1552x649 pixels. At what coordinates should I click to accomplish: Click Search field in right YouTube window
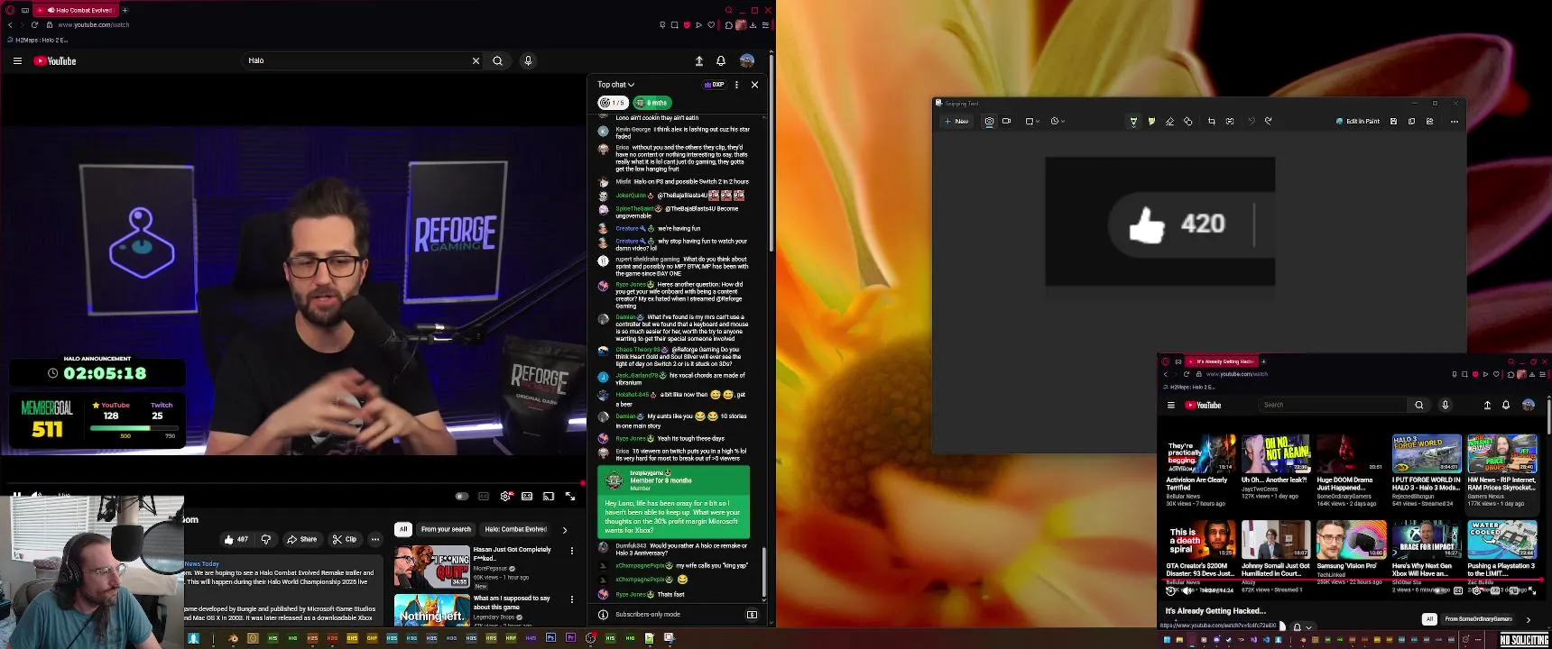[1333, 405]
